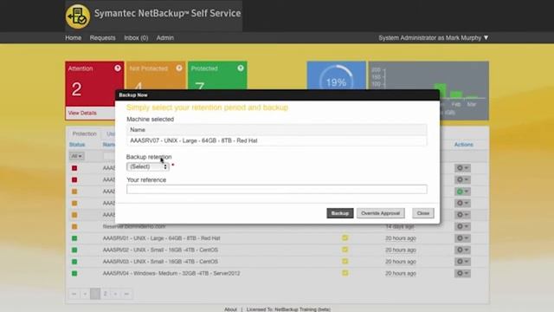
Task: Open Inbox (0) in the navigation bar
Action: click(x=136, y=38)
